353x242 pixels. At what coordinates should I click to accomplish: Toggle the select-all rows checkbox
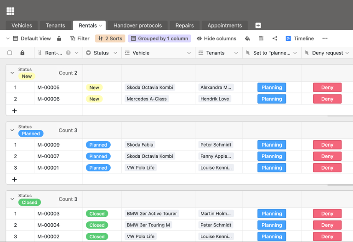[x=10, y=53]
